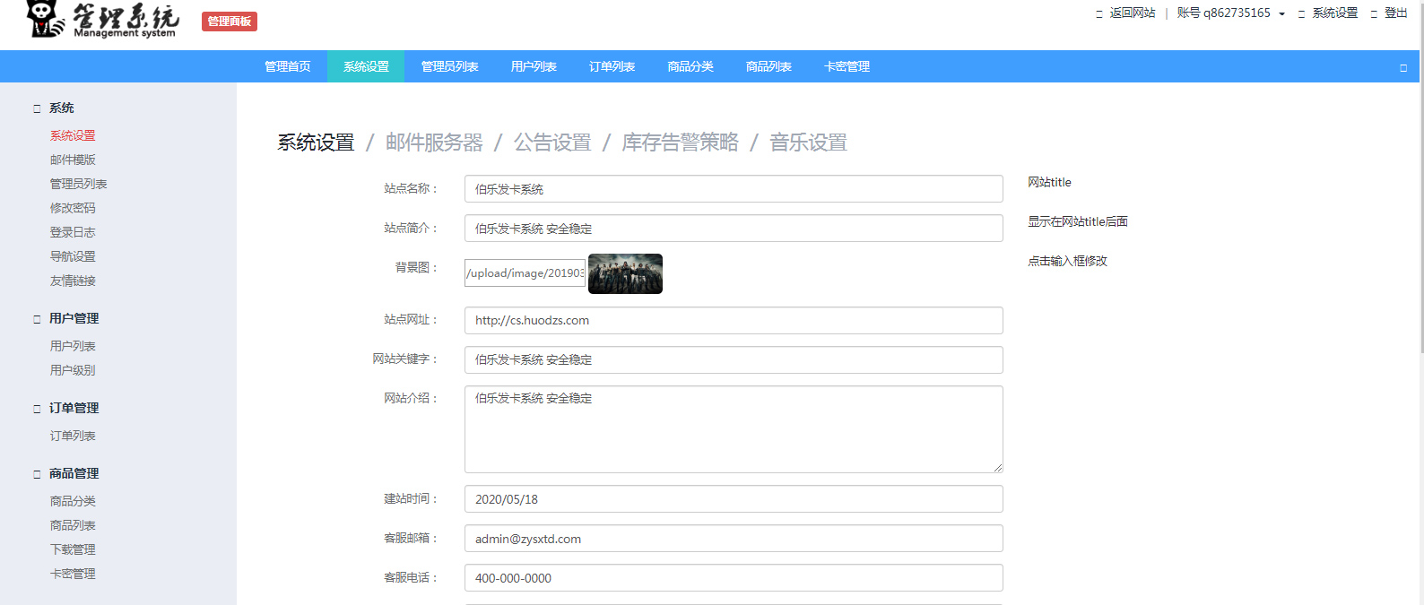Open 邮件模版 link in sidebar
Screen dimensions: 1424x605
point(73,160)
